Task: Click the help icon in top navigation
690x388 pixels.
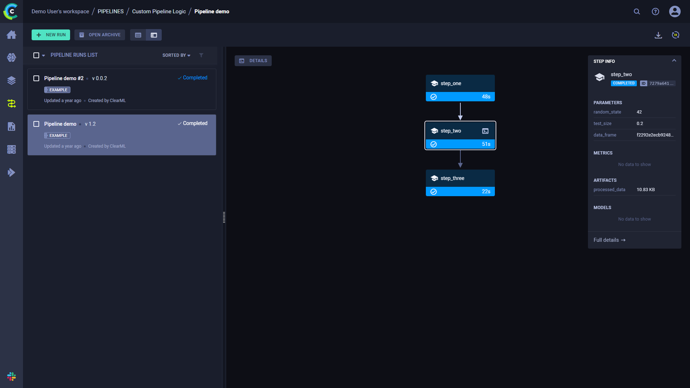Action: (655, 11)
